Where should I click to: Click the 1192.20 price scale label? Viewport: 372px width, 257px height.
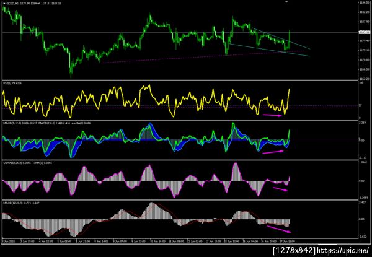coord(364,12)
